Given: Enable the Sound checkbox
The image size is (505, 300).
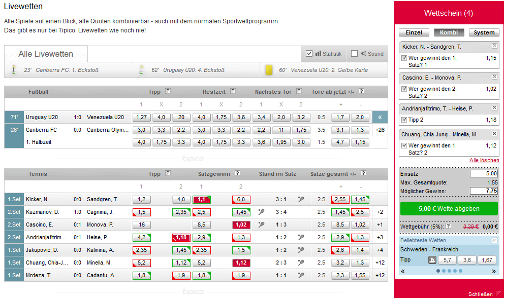Looking at the screenshot, I should pos(354,53).
